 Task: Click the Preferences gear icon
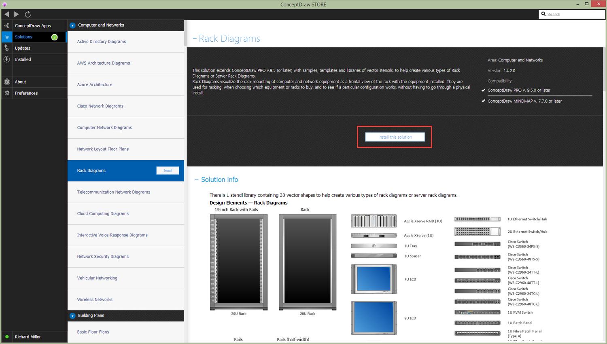tap(6, 93)
